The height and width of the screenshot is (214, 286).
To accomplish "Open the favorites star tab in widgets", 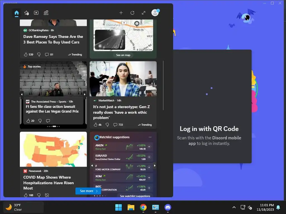I will point(27,13).
